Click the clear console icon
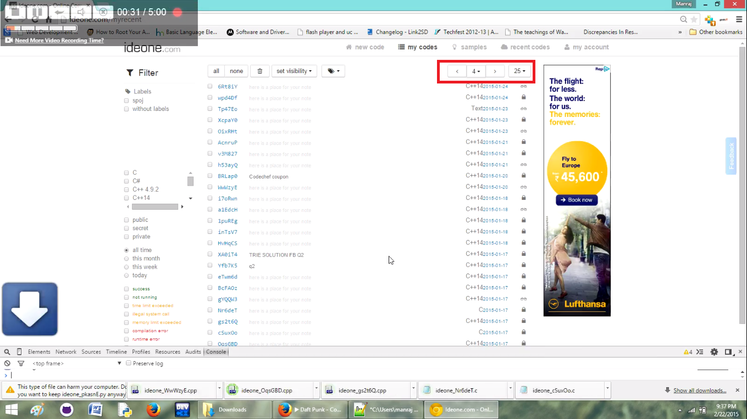747x419 pixels. (x=7, y=364)
